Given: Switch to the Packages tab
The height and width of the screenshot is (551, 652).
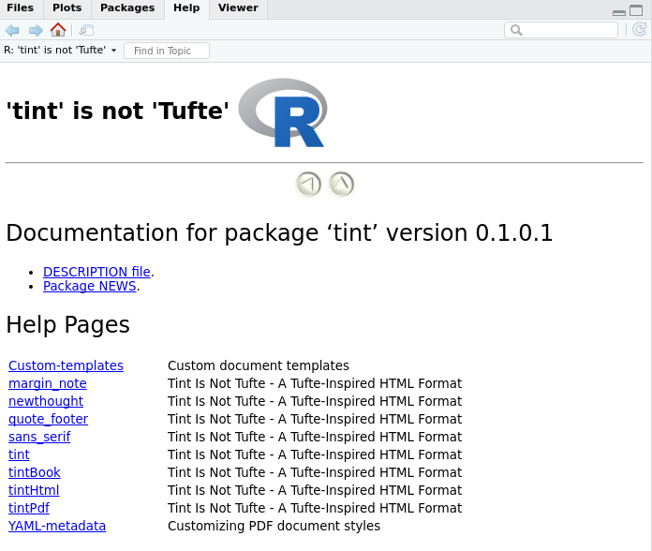Looking at the screenshot, I should tap(127, 7).
